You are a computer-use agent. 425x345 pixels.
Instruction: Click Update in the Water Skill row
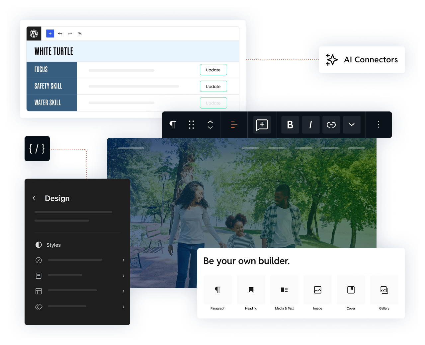(213, 103)
